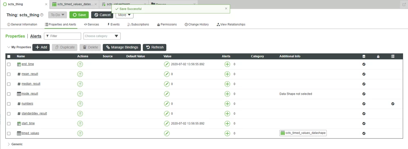Edit value pencil for numbers
This screenshot has width=408, height=149.
pos(167,104)
